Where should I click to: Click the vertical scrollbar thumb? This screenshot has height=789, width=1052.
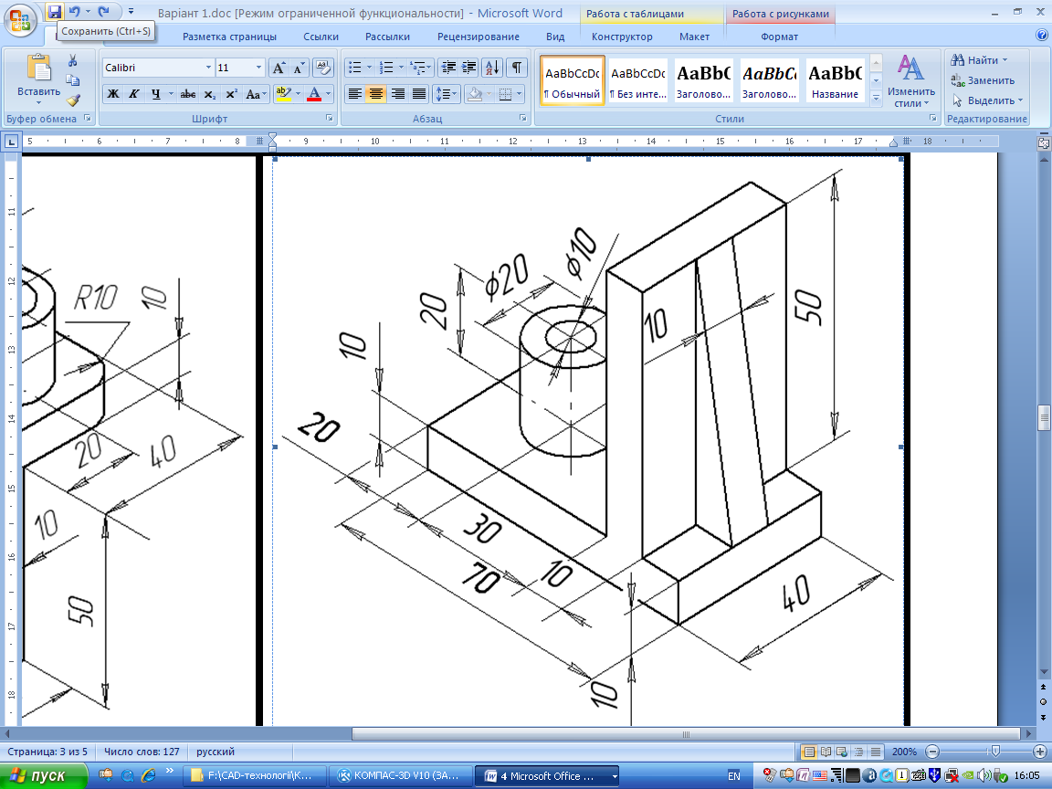[1043, 417]
